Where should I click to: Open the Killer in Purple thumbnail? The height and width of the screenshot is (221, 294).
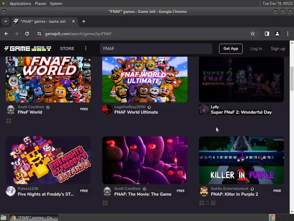click(x=241, y=160)
